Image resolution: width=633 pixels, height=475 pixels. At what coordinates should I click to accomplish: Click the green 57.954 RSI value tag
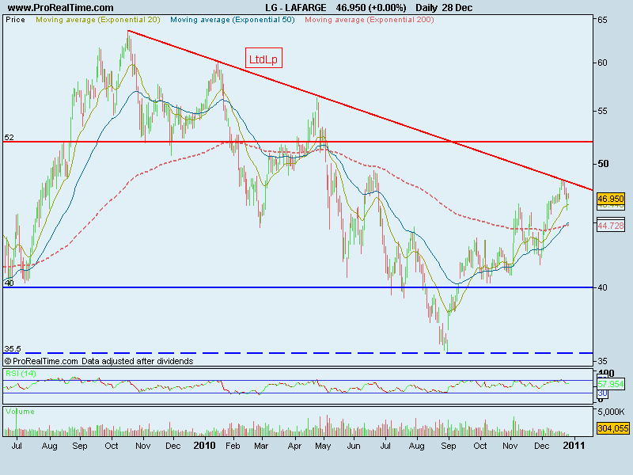610,384
